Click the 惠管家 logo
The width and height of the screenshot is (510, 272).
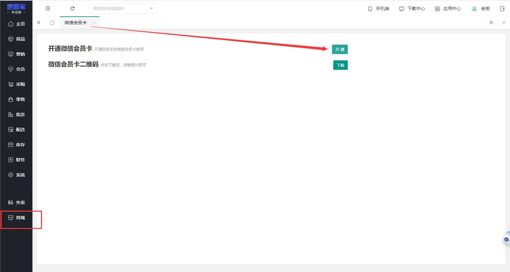tap(16, 8)
